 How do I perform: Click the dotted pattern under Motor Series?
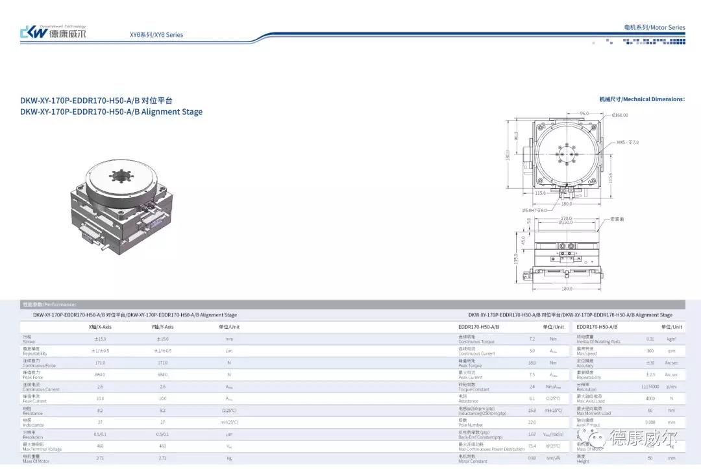638,41
